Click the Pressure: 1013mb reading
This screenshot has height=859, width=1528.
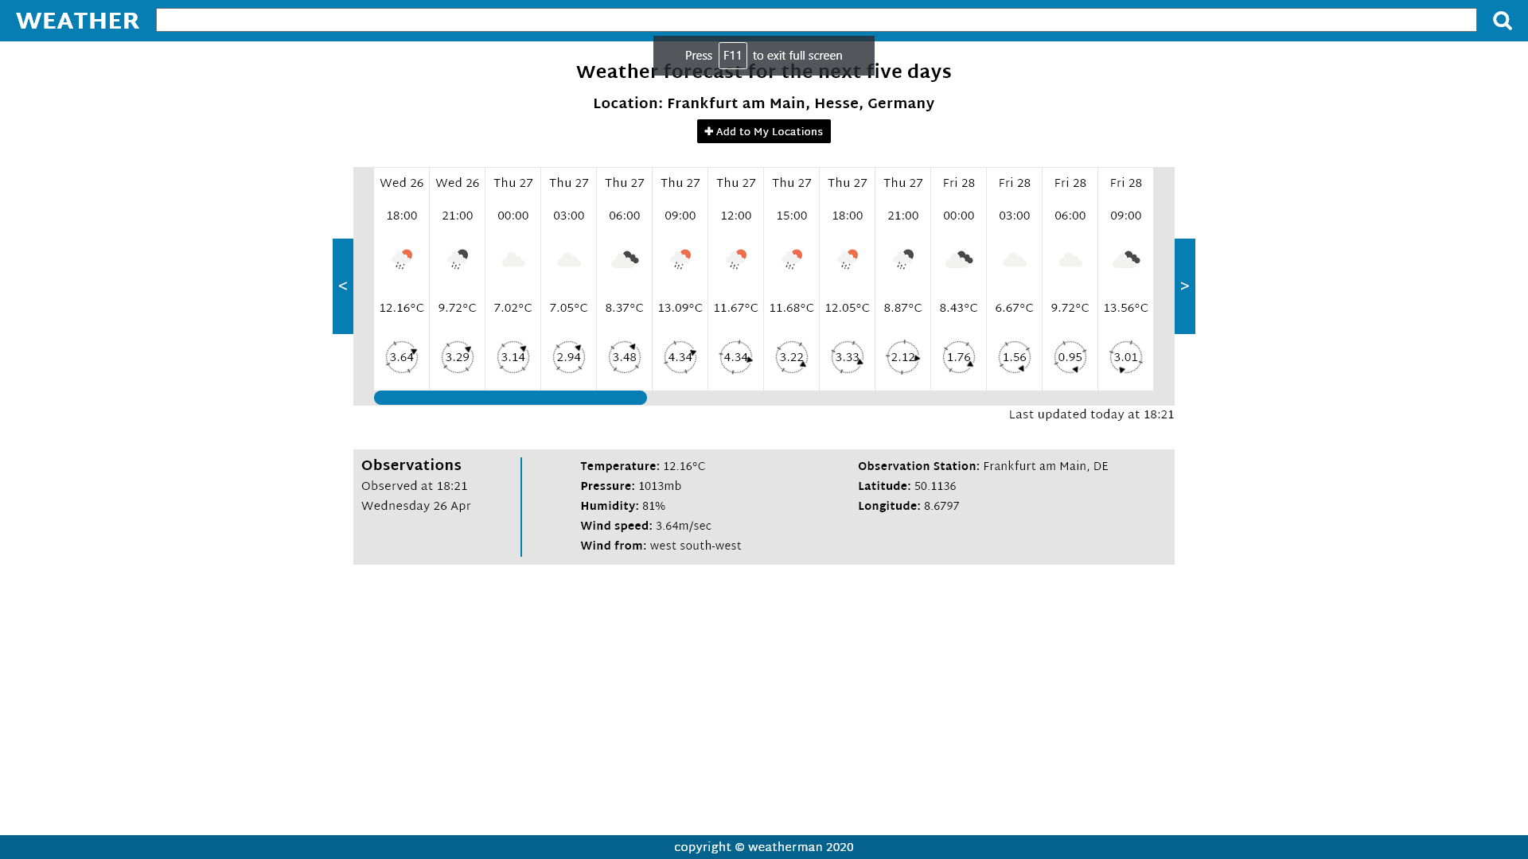631,487
